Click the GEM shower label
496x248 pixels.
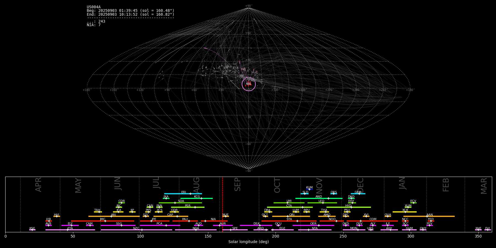tap(358, 192)
